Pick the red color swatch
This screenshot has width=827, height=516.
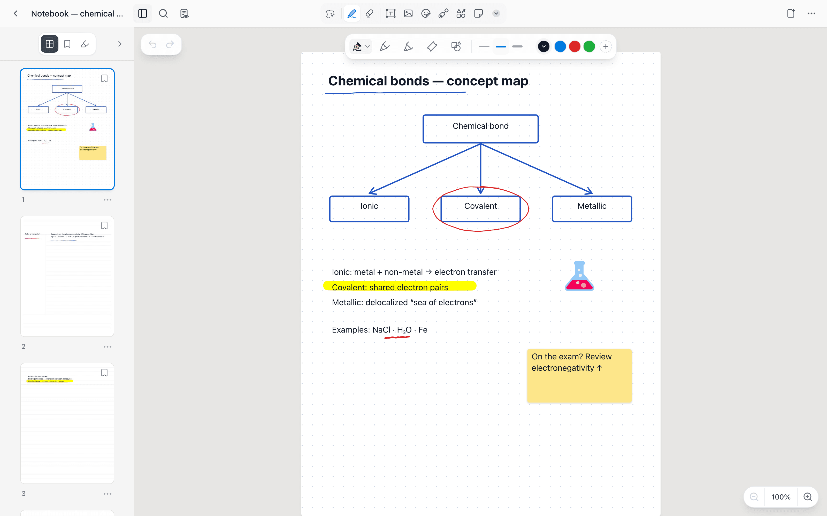[575, 46]
